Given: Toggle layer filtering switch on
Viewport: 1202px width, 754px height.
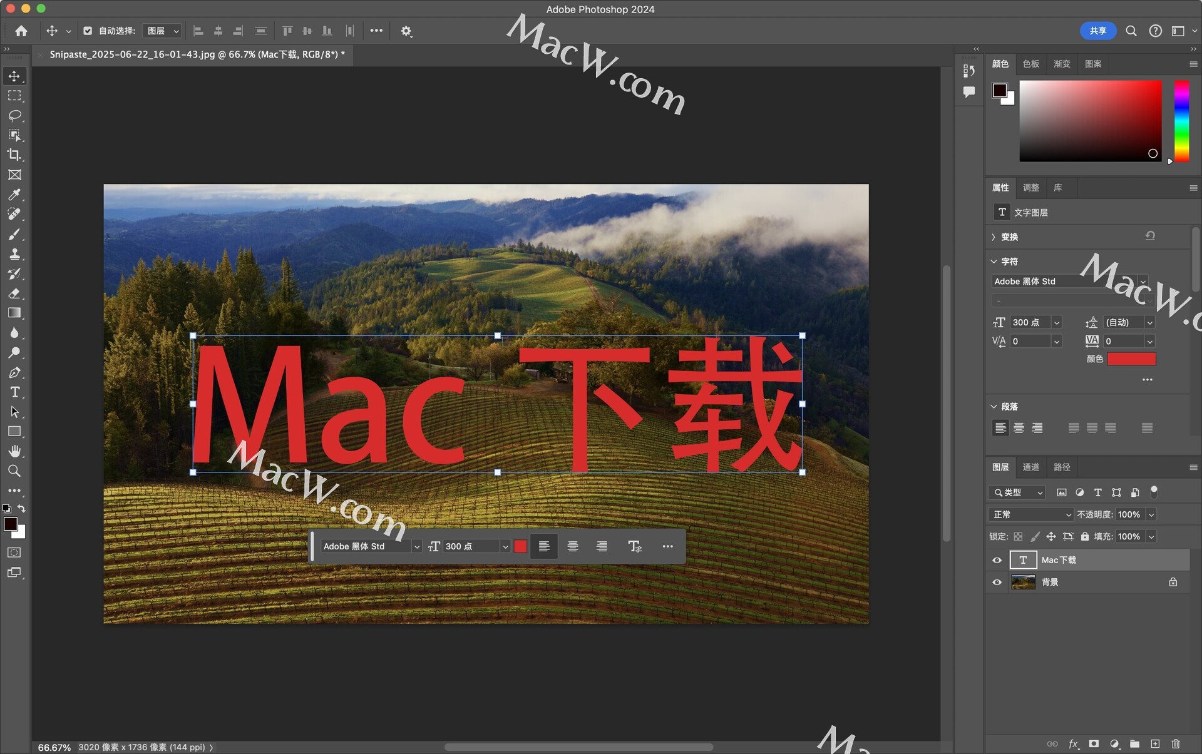Looking at the screenshot, I should [x=1154, y=492].
